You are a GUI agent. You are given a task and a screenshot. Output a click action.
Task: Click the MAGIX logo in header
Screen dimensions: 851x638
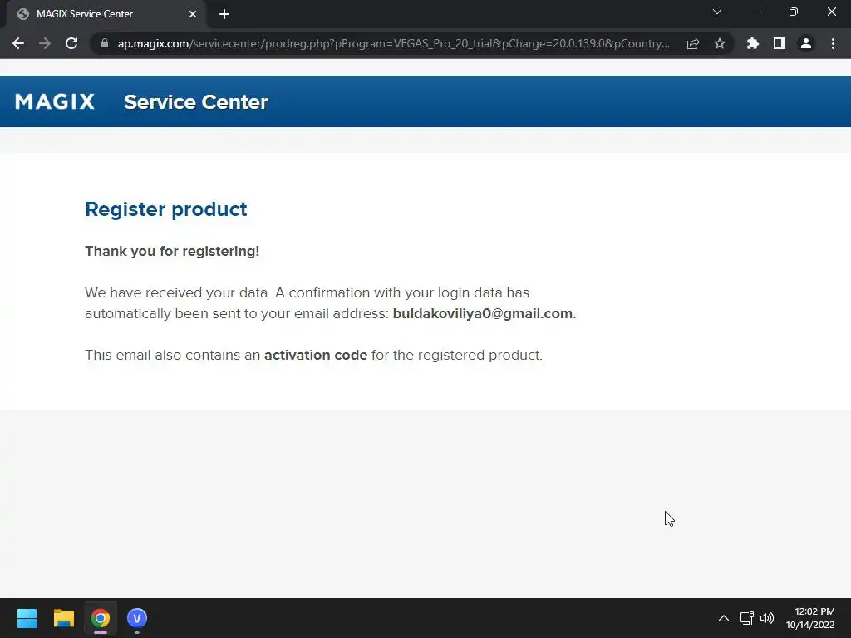(55, 101)
